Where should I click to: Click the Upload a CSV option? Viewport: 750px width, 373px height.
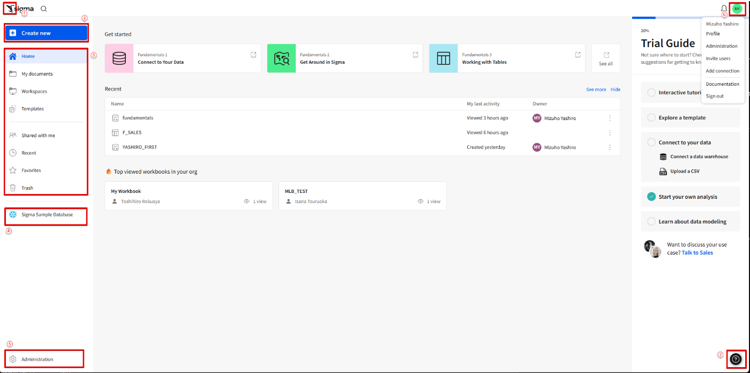[679, 171]
